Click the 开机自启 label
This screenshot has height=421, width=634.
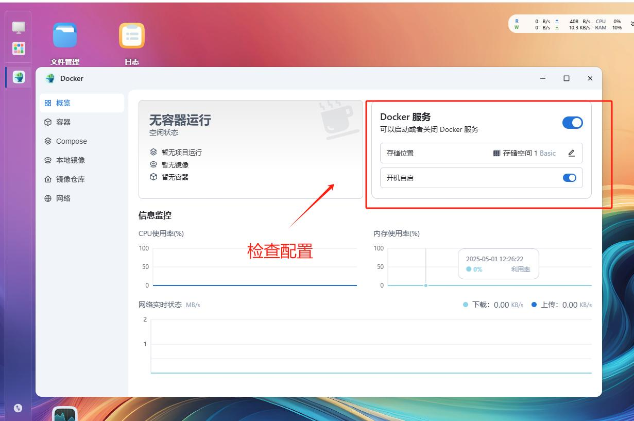point(400,178)
